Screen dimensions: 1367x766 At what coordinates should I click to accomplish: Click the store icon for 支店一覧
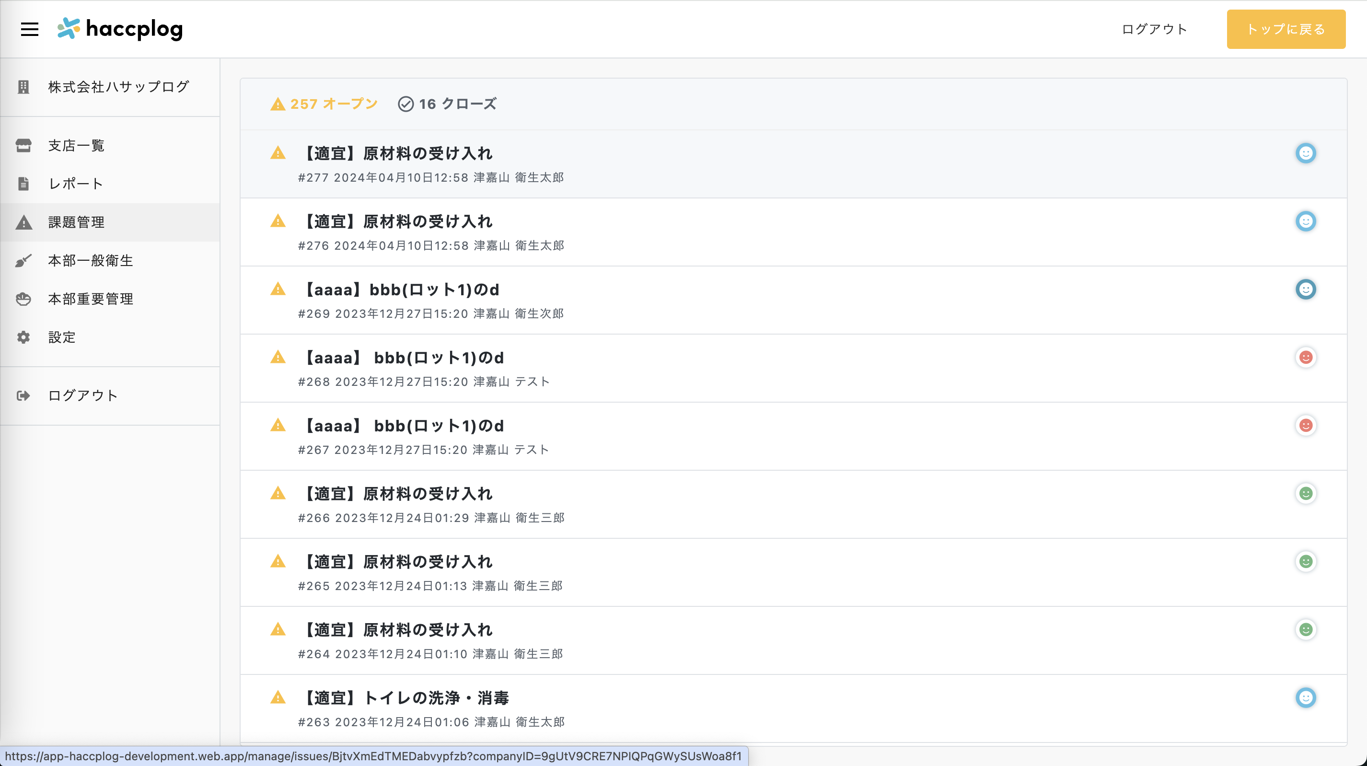tap(23, 145)
